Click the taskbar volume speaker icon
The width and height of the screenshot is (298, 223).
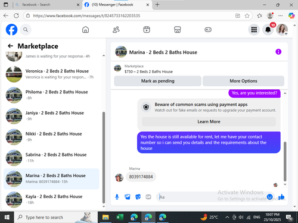coord(241,217)
